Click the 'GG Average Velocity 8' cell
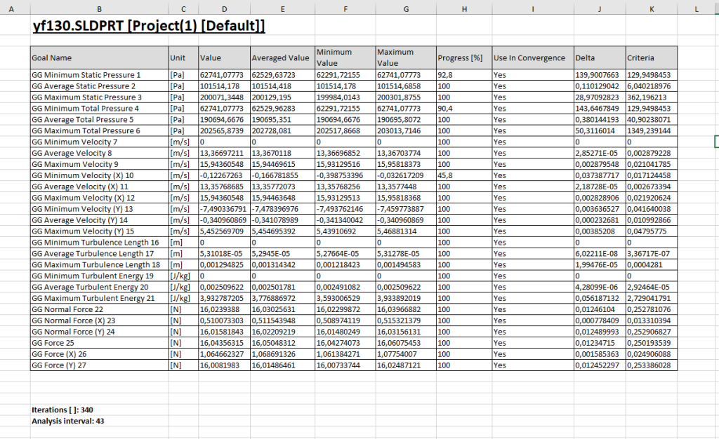 coord(100,153)
